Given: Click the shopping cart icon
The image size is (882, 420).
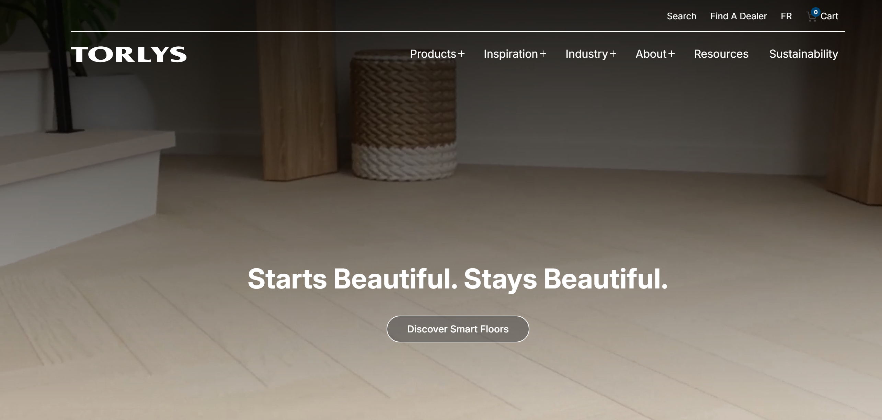Looking at the screenshot, I should tap(811, 17).
